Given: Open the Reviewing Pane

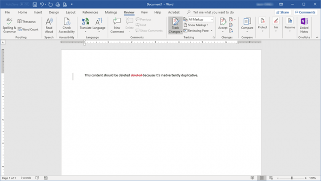Looking at the screenshot, I should click(x=196, y=31).
